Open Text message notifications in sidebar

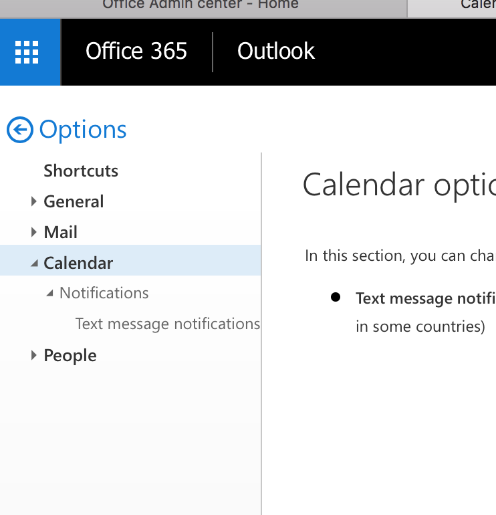[x=168, y=324]
